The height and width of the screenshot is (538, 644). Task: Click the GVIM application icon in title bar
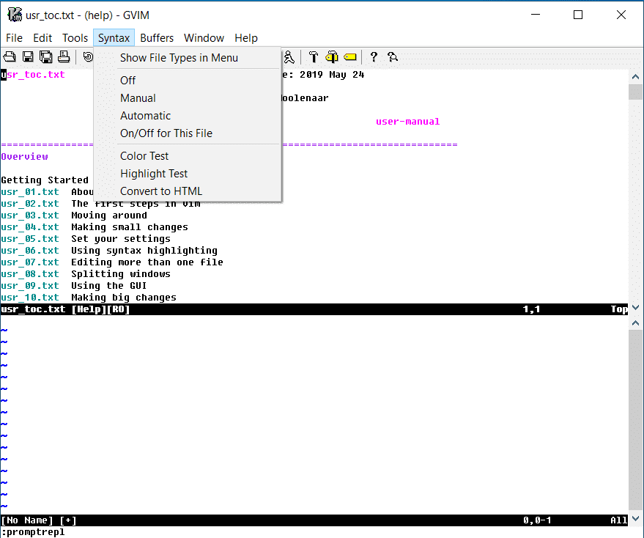point(15,15)
